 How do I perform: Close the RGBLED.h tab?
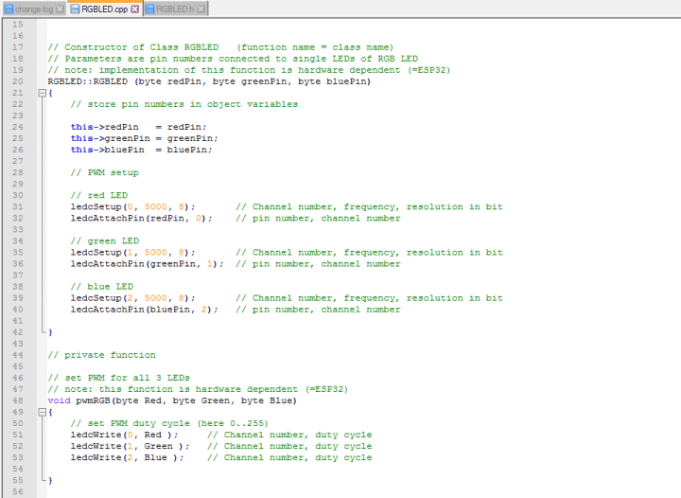coord(201,9)
